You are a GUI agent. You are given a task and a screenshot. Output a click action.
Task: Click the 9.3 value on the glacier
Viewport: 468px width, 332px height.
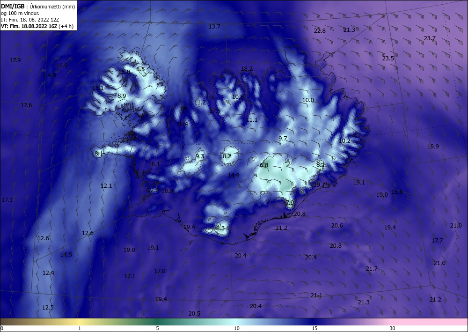[x=200, y=156]
